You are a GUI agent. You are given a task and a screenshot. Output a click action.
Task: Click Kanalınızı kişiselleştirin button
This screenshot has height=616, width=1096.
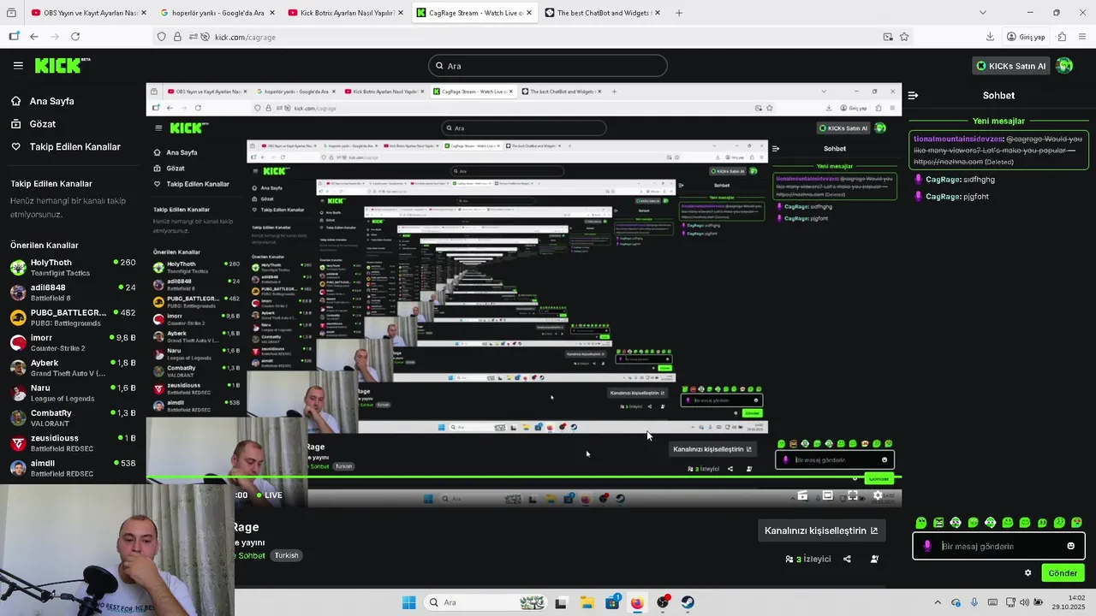coord(821,530)
